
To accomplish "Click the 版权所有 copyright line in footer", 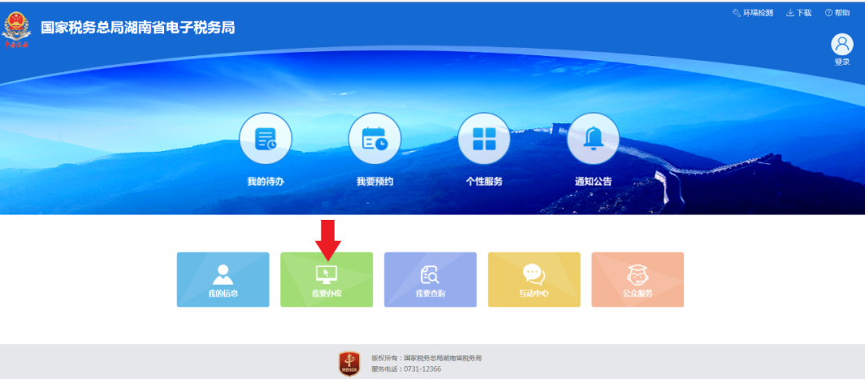I will (426, 358).
